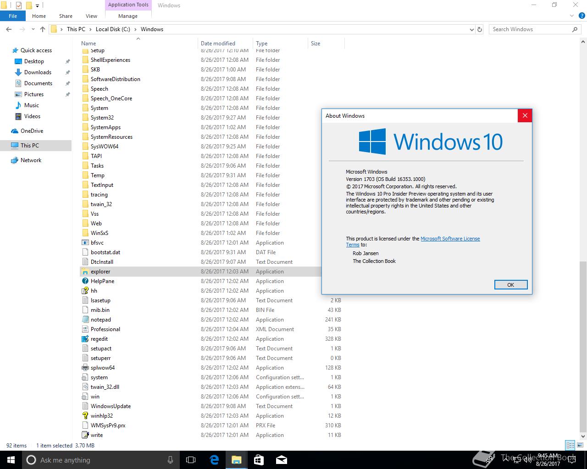
Task: Open Mail app from the taskbar
Action: coord(281,460)
